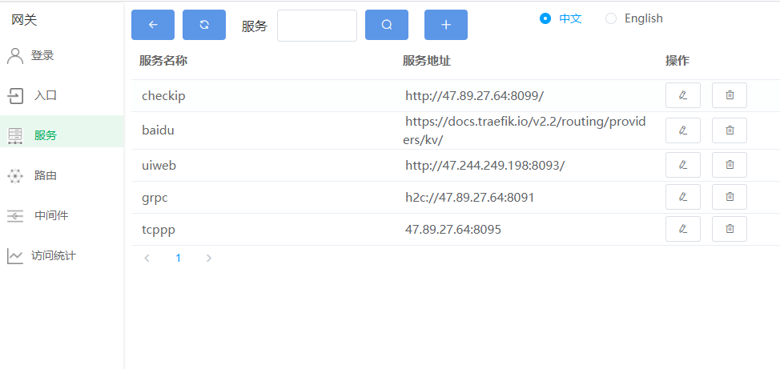Select the 中文 language radio button
The height and width of the screenshot is (369, 780).
[546, 18]
